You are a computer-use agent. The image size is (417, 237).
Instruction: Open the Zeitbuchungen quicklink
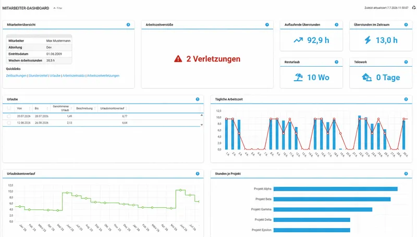click(16, 76)
